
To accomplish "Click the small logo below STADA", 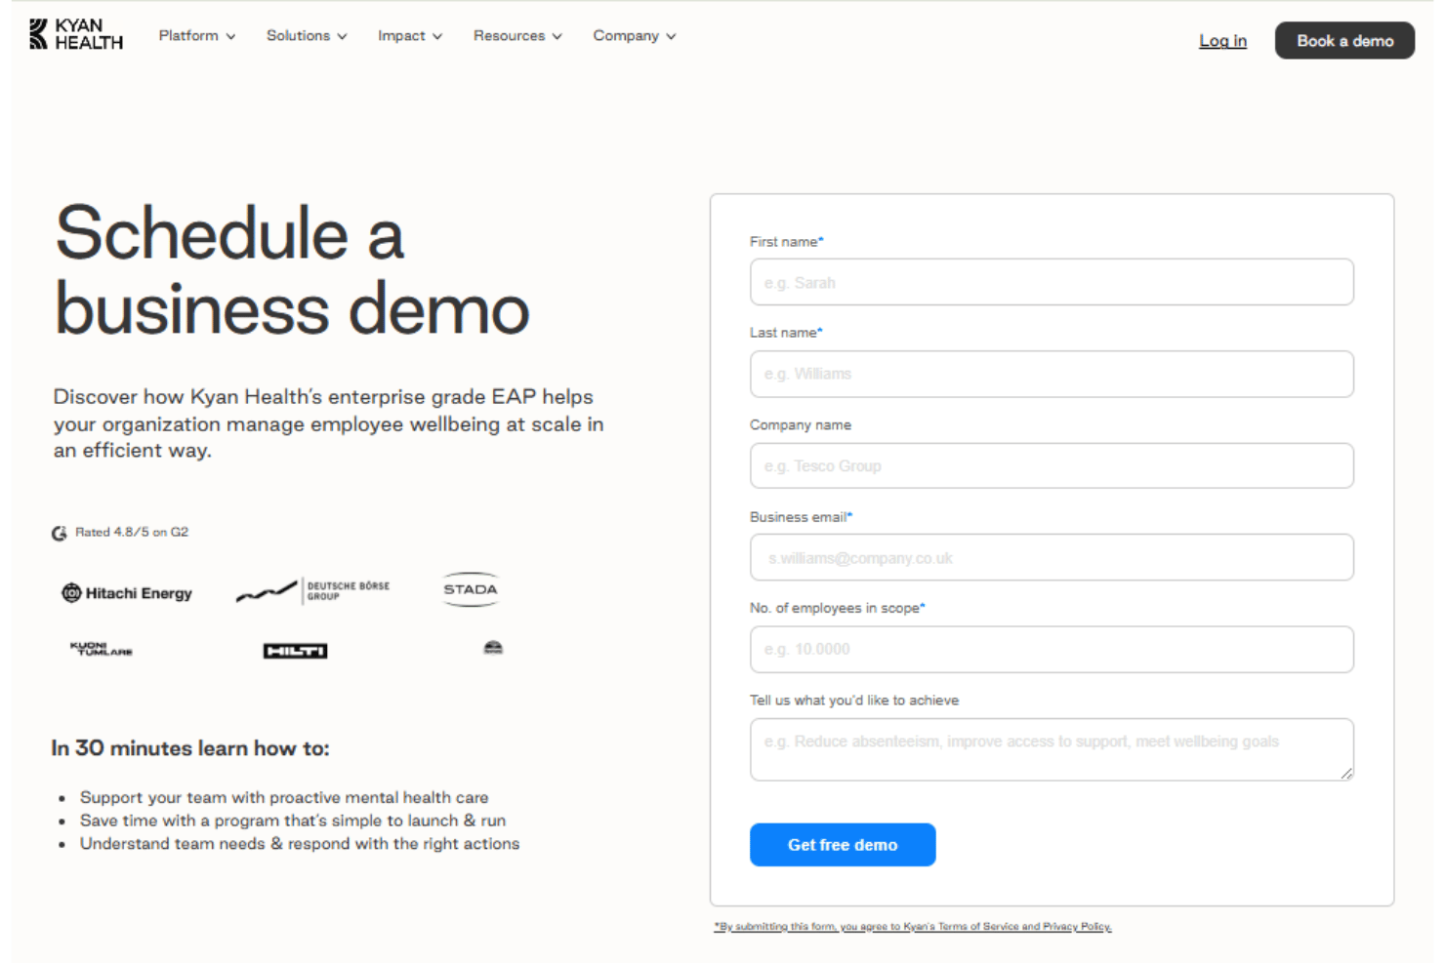I will [x=493, y=648].
